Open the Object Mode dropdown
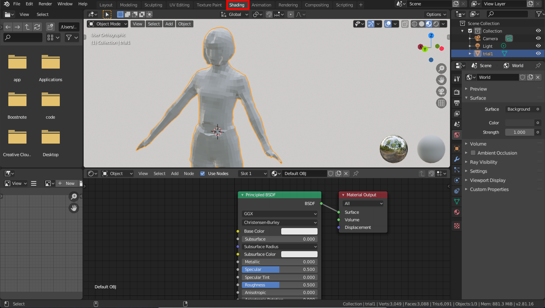 [107, 24]
